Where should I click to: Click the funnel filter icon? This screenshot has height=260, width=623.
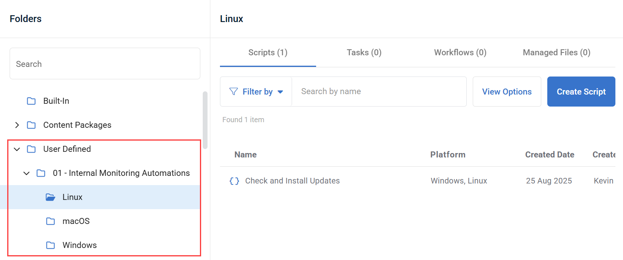coord(234,91)
